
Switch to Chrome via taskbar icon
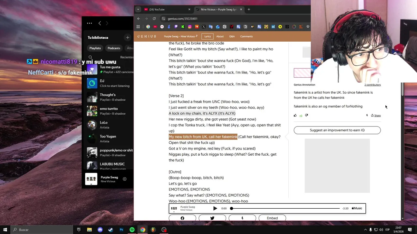pyautogui.click(x=143, y=230)
